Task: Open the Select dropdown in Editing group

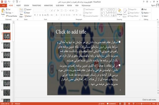Action: (145, 16)
